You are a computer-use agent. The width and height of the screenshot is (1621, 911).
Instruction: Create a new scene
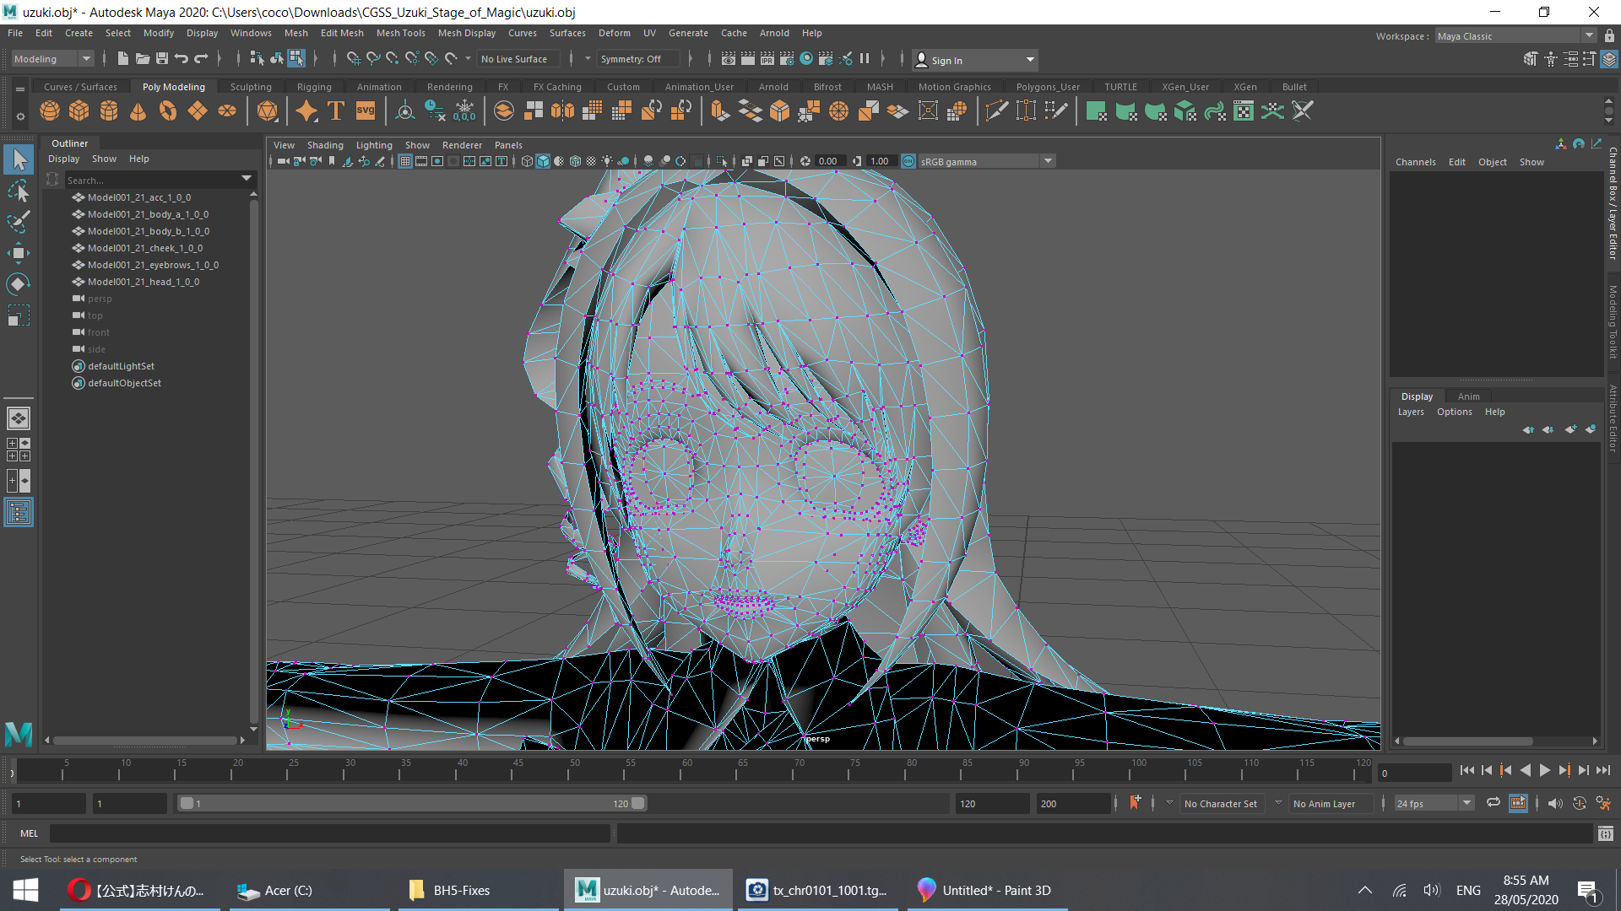[123, 59]
